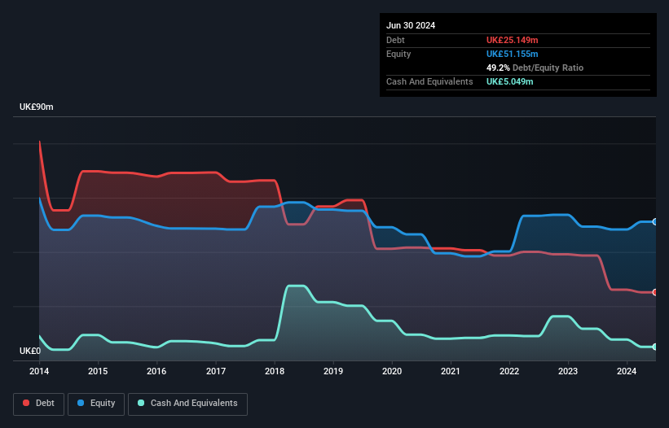Toggle the Debt series legend button
Viewport: 669px width, 428px height.
[39, 404]
